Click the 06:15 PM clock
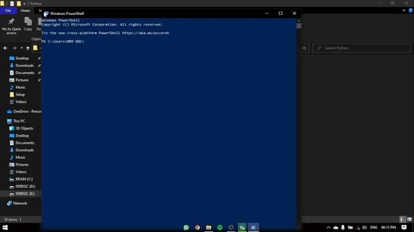This screenshot has width=414, height=232. click(x=388, y=227)
